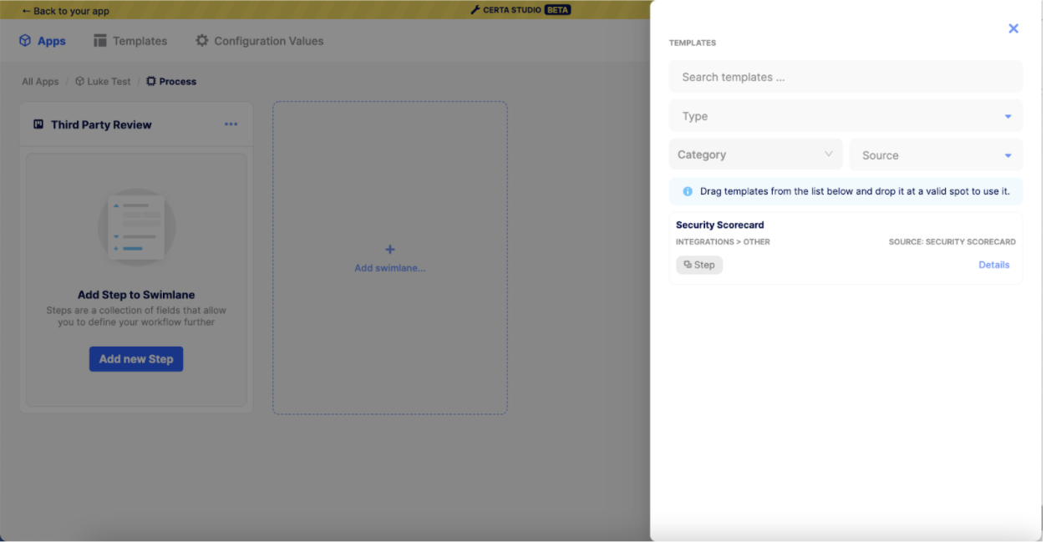Close the Templates panel with the X icon

(1013, 28)
